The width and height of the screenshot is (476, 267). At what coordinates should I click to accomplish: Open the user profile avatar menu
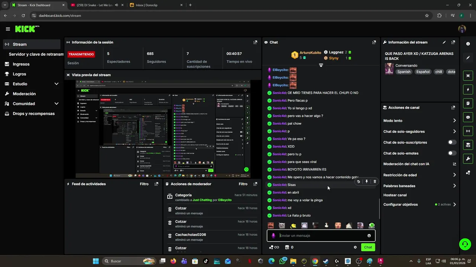[x=462, y=29]
